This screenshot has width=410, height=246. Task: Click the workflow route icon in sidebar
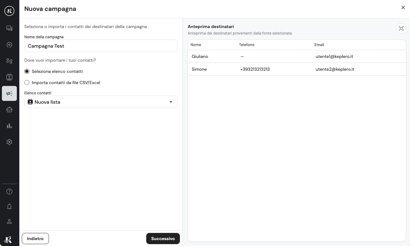point(9,61)
